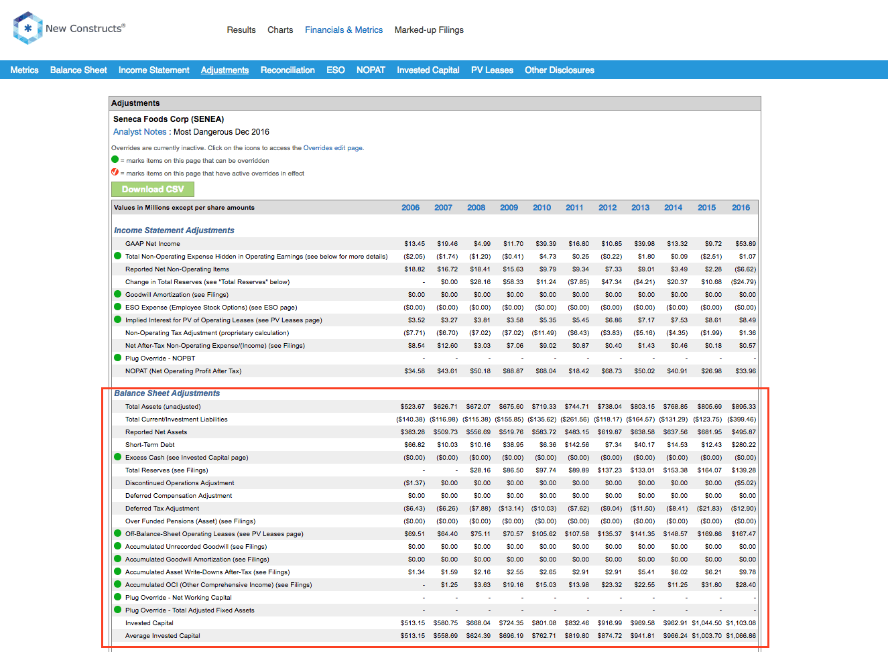Click green dot for Accumulated Unrecorded Goodwill
888x652 pixels.
[x=117, y=546]
